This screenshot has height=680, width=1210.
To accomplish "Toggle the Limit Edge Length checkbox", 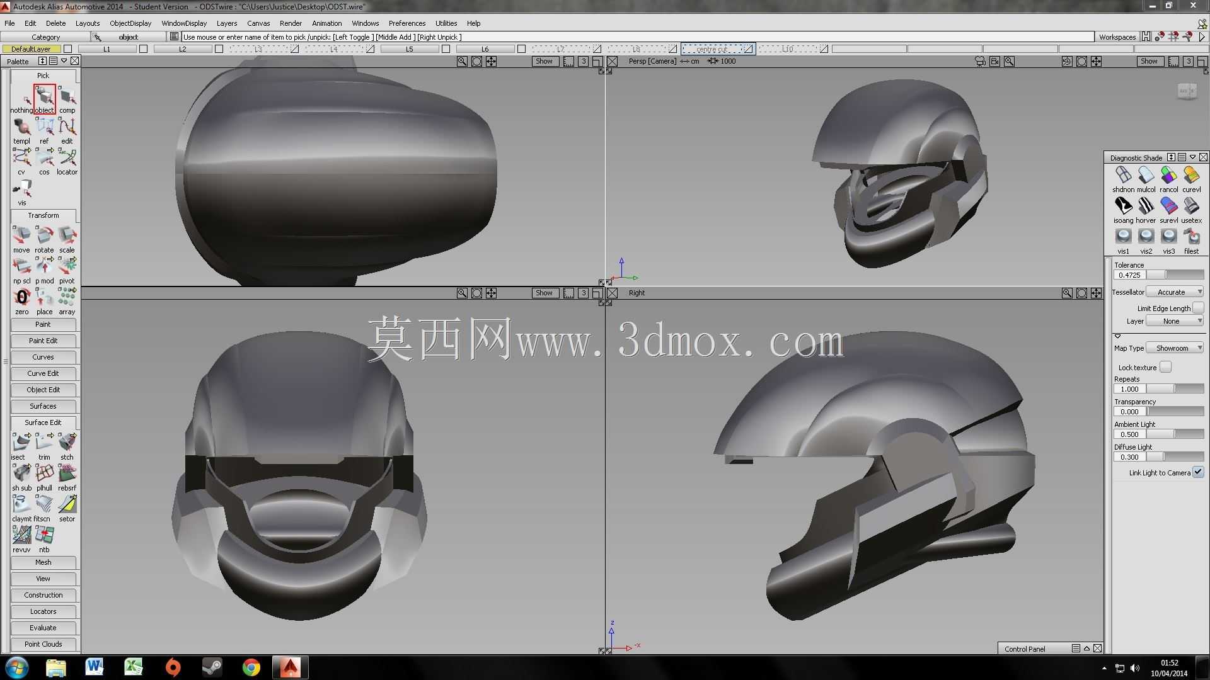I will 1198,308.
